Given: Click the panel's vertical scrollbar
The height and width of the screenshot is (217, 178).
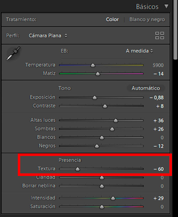Looking at the screenshot, I should pos(176,30).
